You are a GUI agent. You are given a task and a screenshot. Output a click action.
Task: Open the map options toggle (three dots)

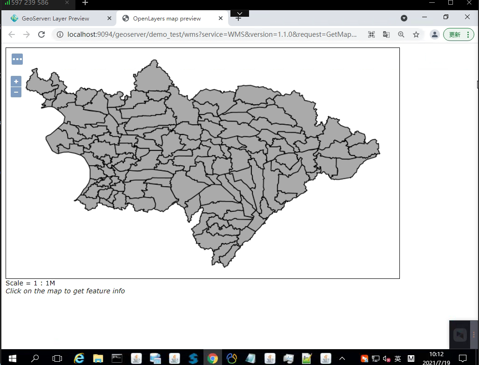17,59
